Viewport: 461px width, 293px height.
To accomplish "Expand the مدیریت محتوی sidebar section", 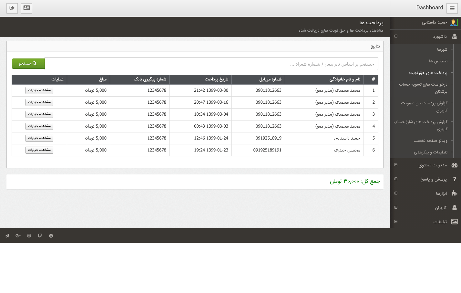I will click(x=396, y=165).
